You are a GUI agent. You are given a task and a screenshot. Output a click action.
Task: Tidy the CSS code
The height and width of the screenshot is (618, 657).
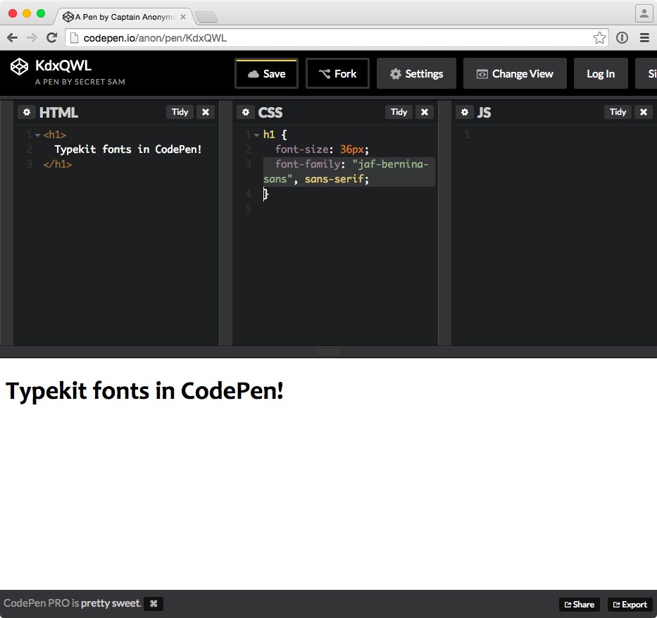399,112
